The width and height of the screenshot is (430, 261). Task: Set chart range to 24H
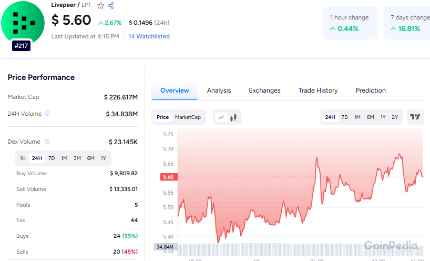click(330, 117)
